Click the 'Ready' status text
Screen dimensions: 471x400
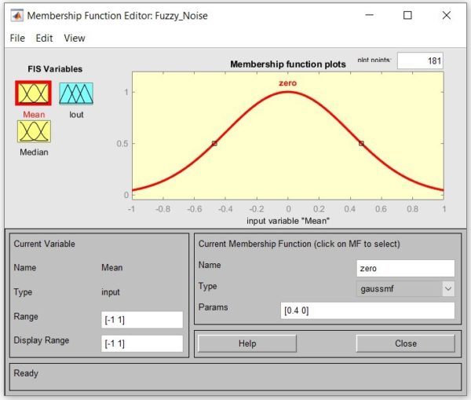point(26,373)
